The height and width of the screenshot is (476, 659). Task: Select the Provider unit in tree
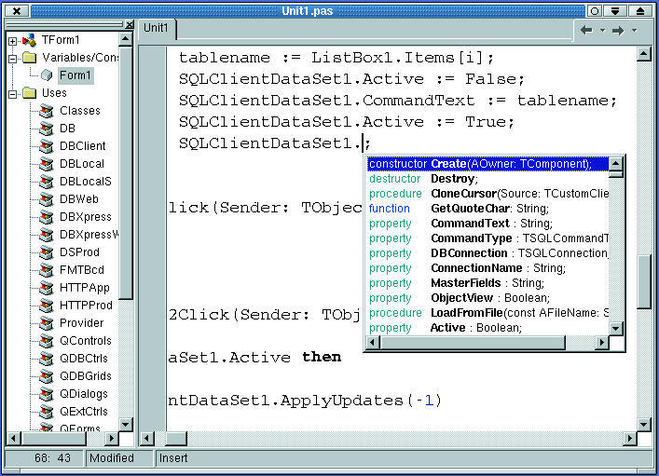pyautogui.click(x=81, y=323)
